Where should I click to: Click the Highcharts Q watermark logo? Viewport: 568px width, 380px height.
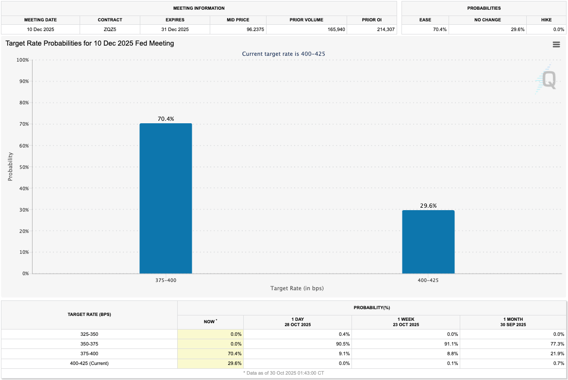tap(548, 80)
